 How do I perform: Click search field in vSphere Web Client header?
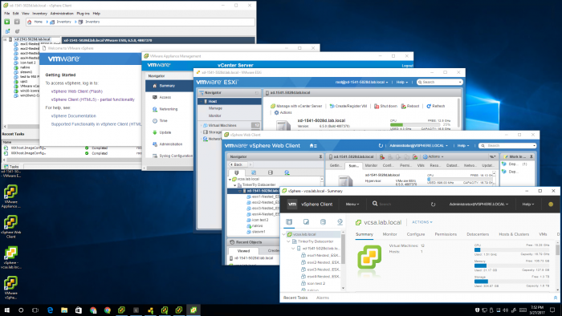click(x=508, y=146)
